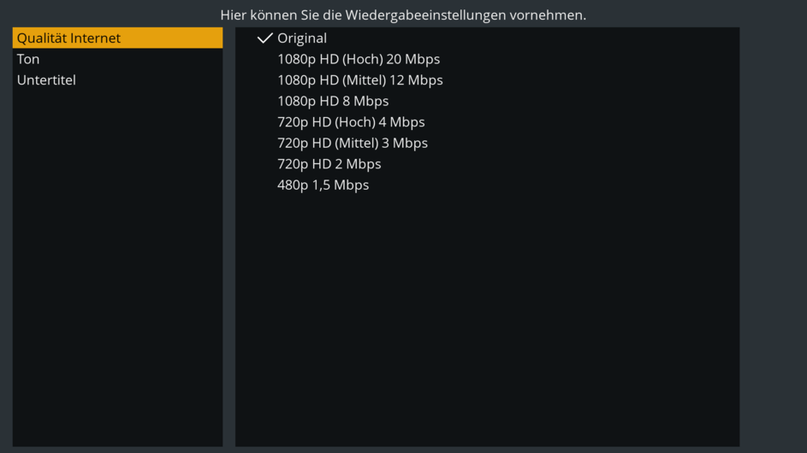This screenshot has width=807, height=453.
Task: Switch quality to 480p 1,5 Mbps
Action: pyautogui.click(x=323, y=185)
